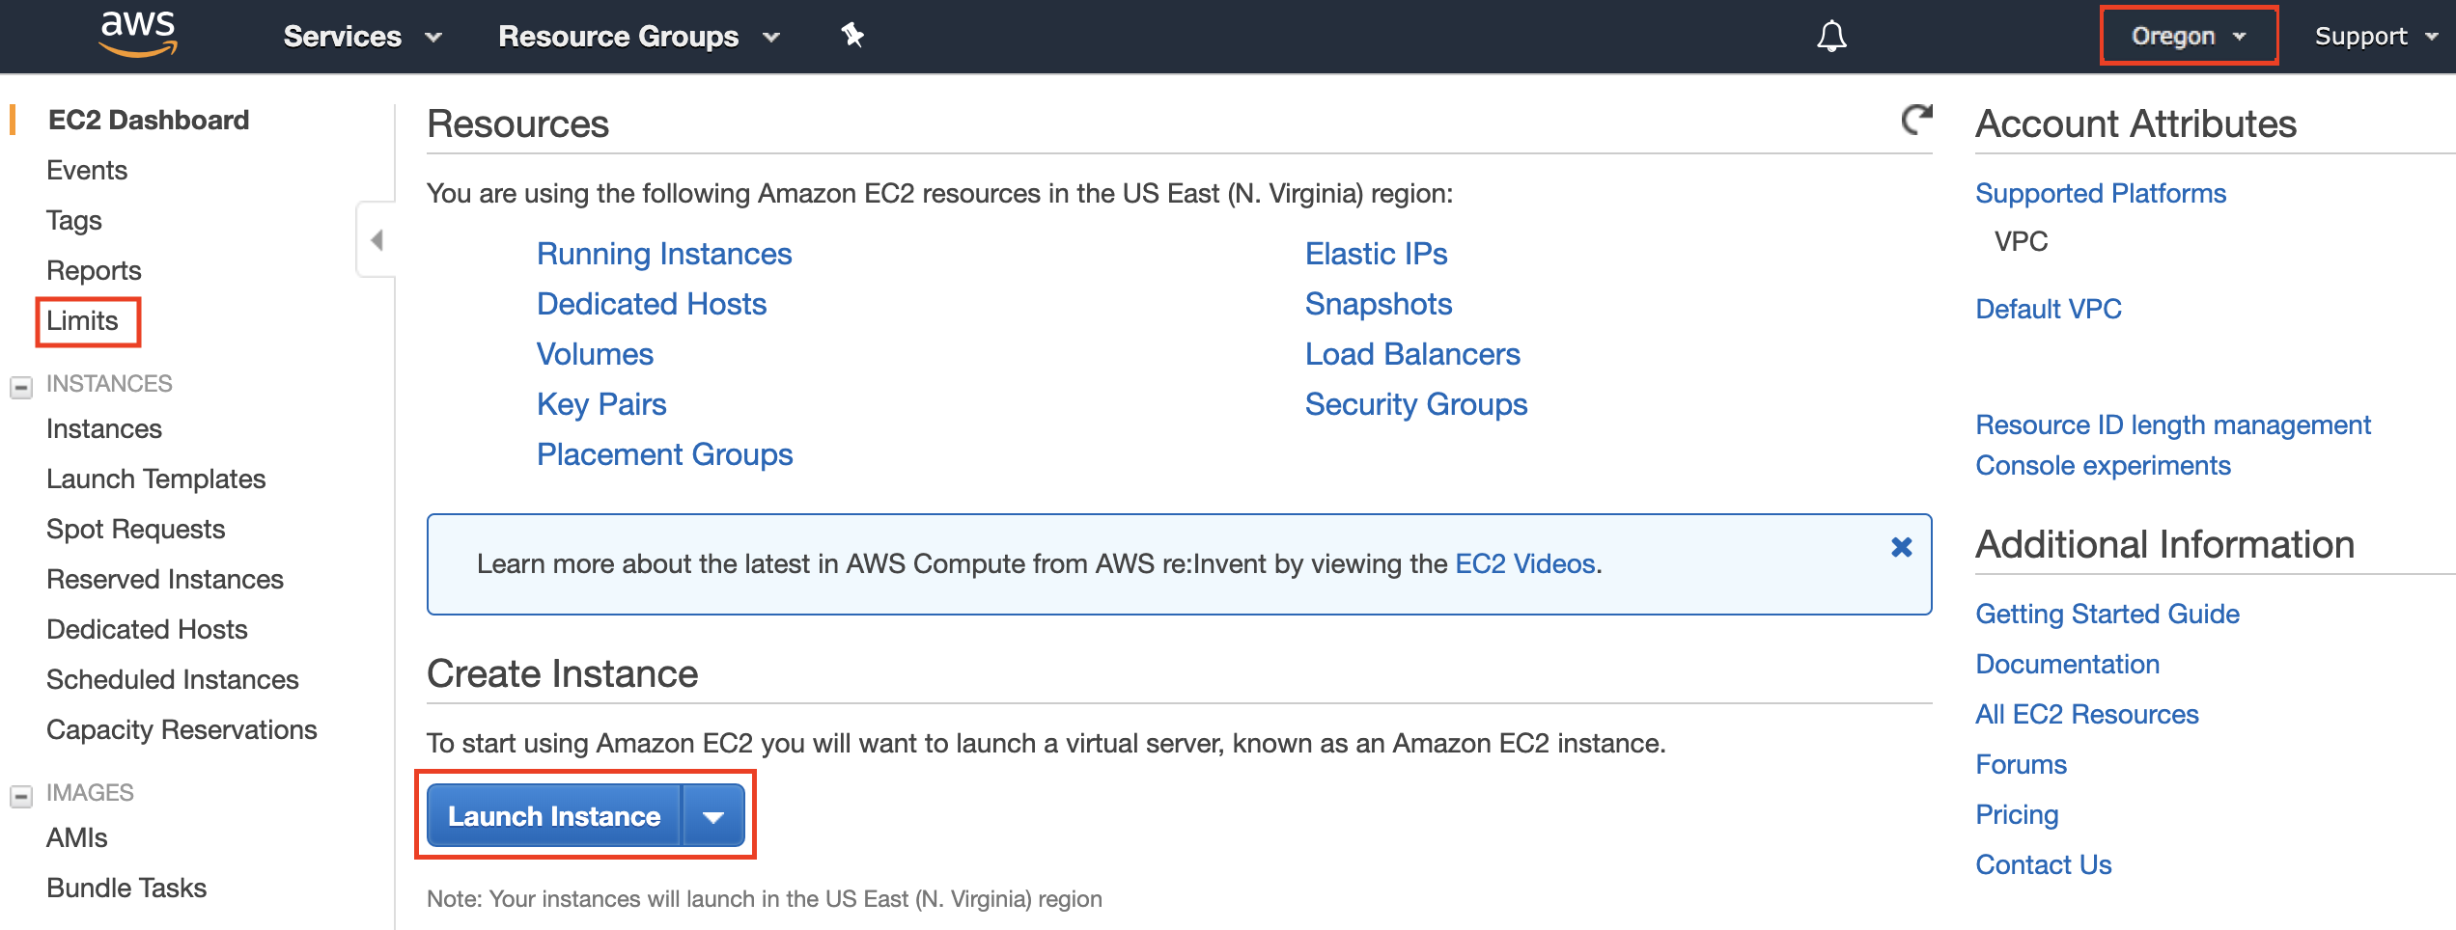Open the notifications bell icon
The width and height of the screenshot is (2456, 930).
pos(1830,37)
